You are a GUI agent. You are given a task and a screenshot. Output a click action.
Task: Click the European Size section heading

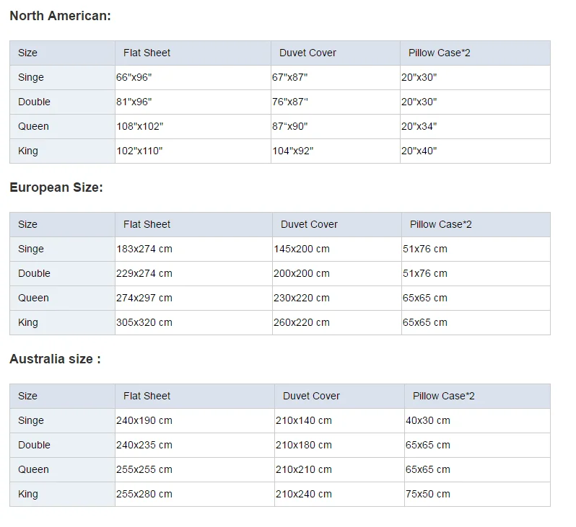(x=56, y=187)
